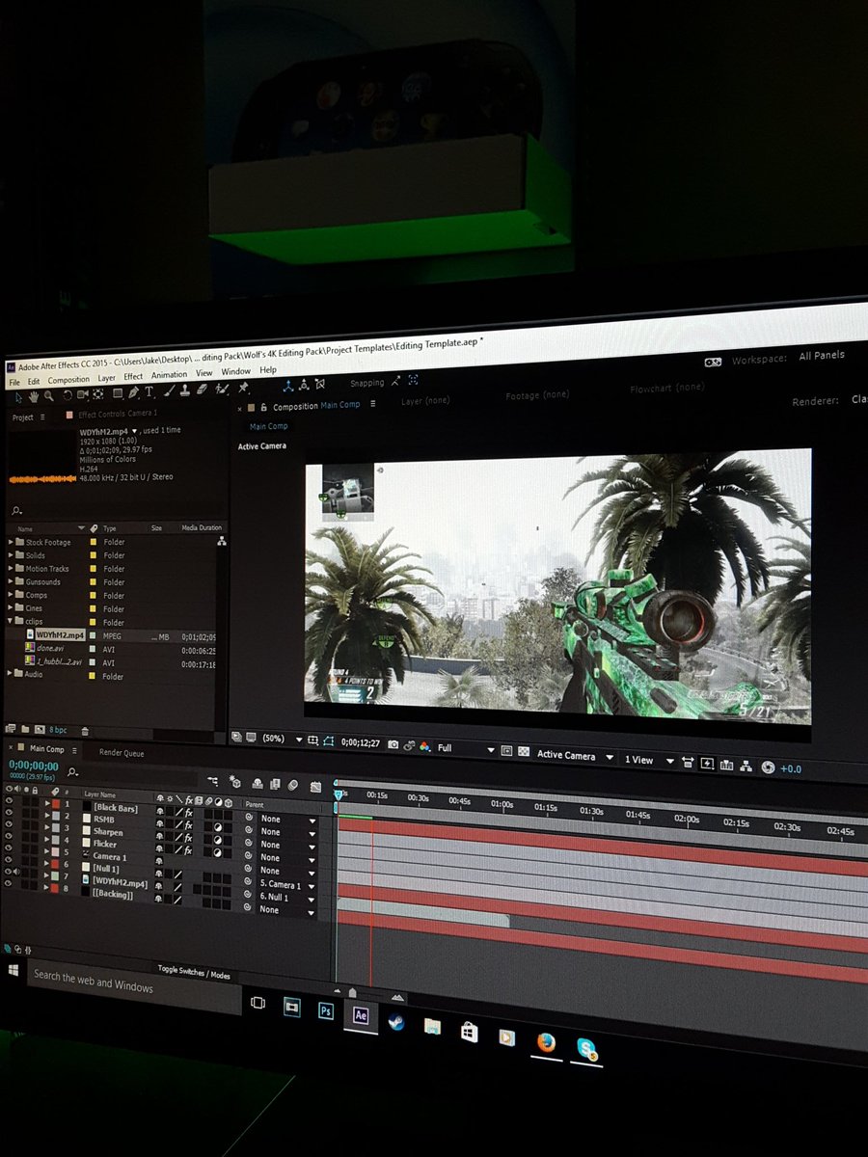Select the Pen tool

coord(133,392)
